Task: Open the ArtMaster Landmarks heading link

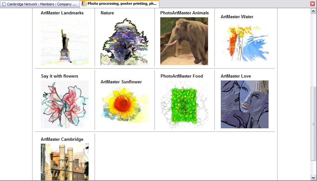Action: tap(62, 13)
